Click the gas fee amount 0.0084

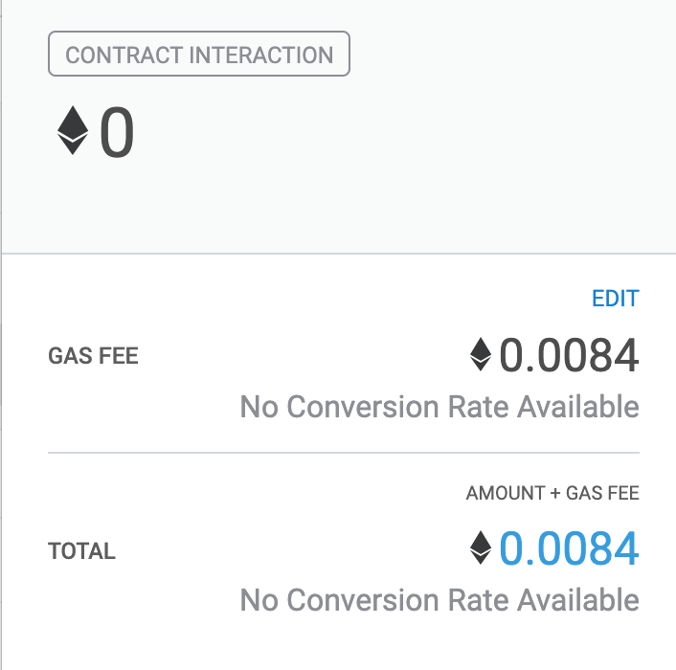569,355
